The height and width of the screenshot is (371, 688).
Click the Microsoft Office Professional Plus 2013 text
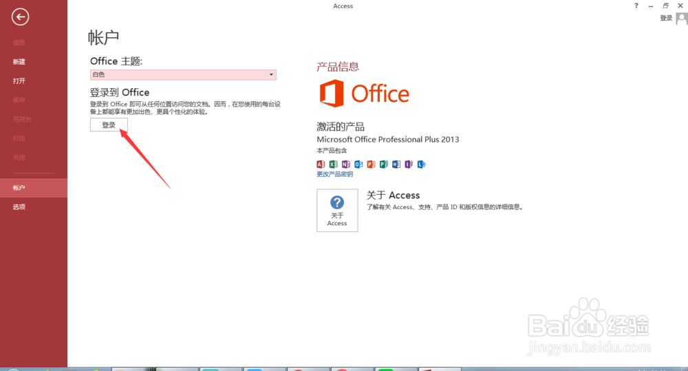388,140
